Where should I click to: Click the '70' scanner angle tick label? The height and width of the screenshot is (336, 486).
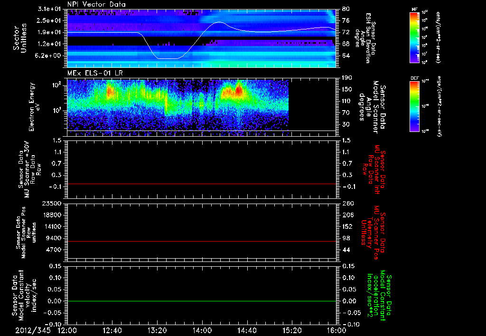point(346,113)
